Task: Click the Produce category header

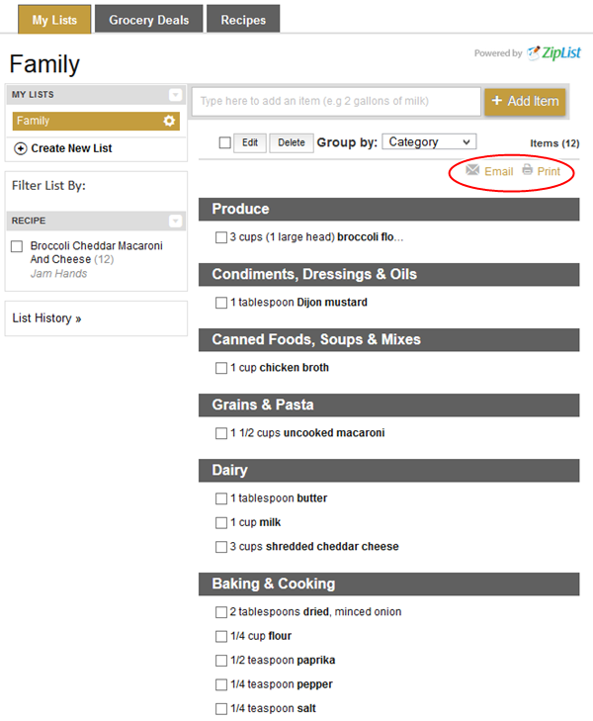Action: point(389,210)
